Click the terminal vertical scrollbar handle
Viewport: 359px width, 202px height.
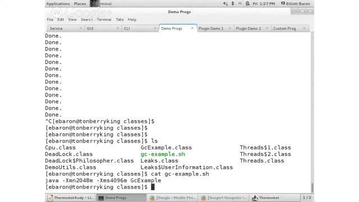312,187
